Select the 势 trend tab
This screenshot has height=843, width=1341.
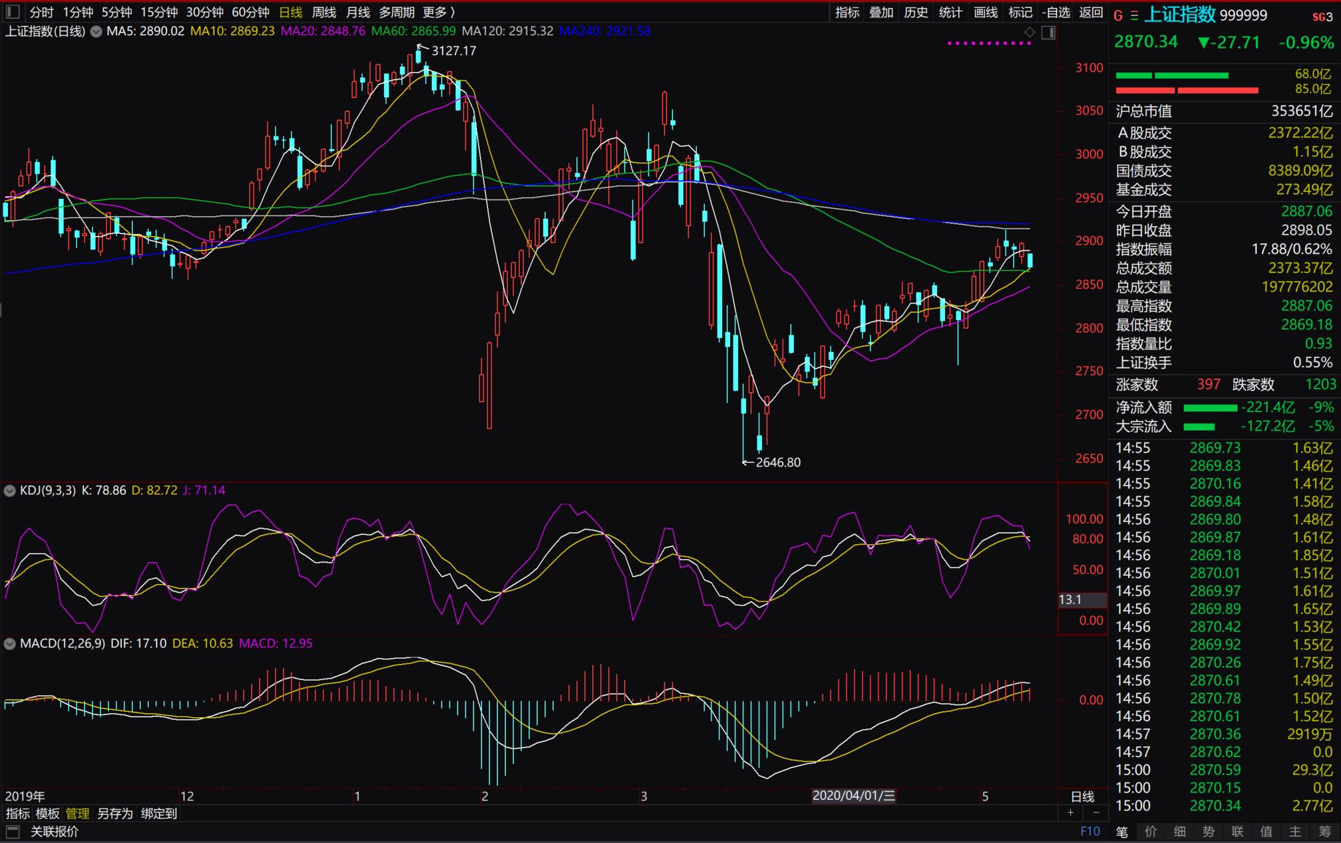click(x=1208, y=831)
